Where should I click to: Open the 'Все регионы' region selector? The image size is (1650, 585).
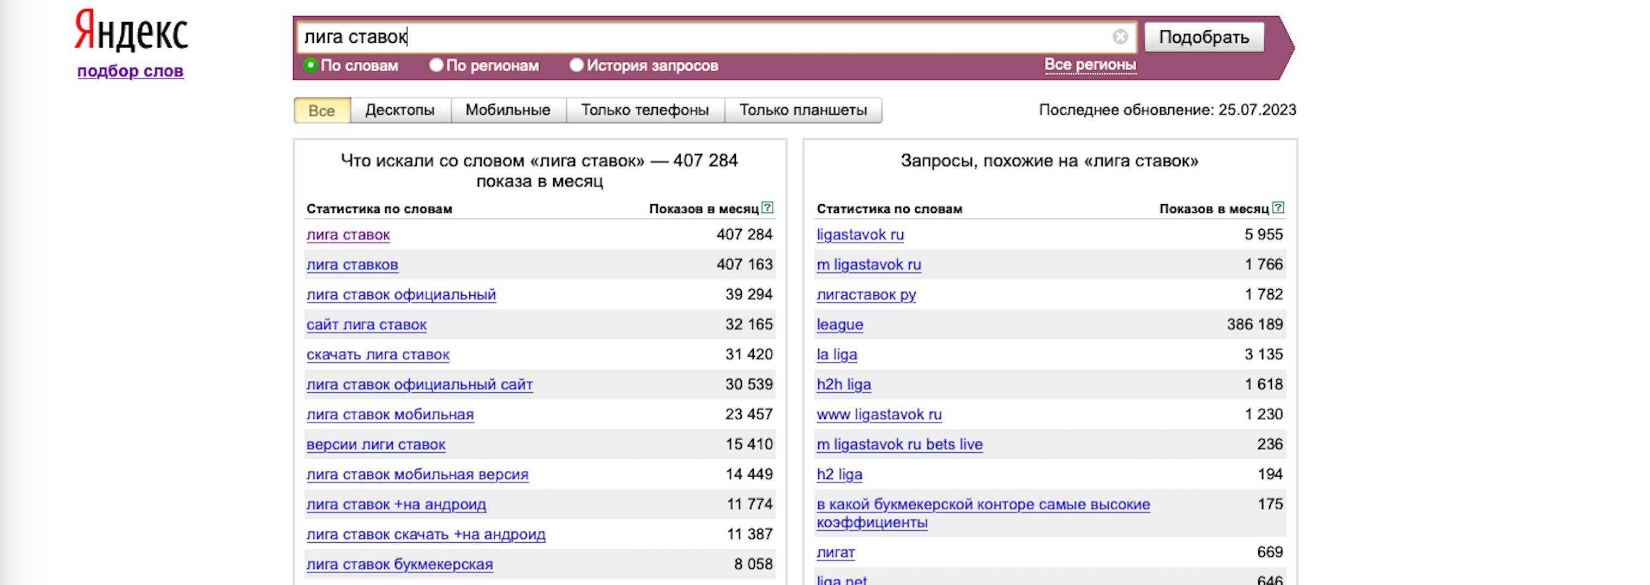pyautogui.click(x=1090, y=64)
